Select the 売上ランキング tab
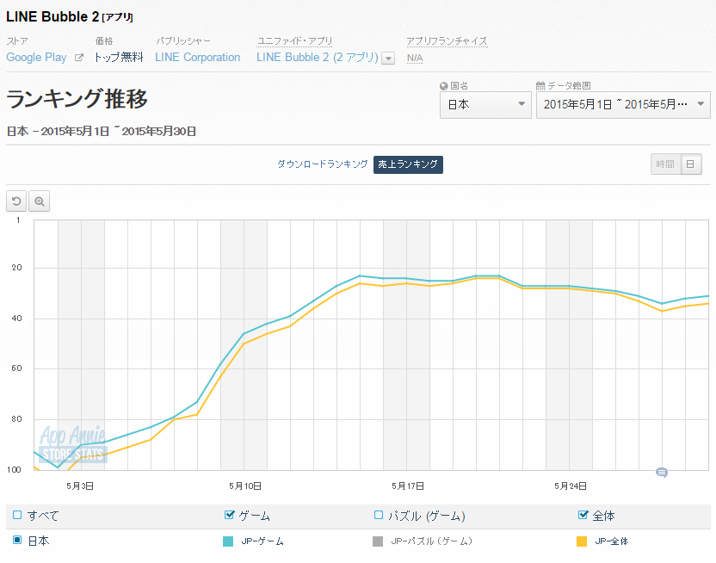Screen dimensions: 716x563 408,164
